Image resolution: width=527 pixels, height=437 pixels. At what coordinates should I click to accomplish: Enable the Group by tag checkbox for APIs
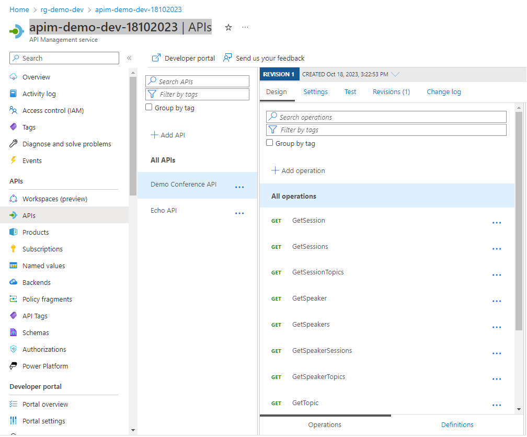[149, 107]
